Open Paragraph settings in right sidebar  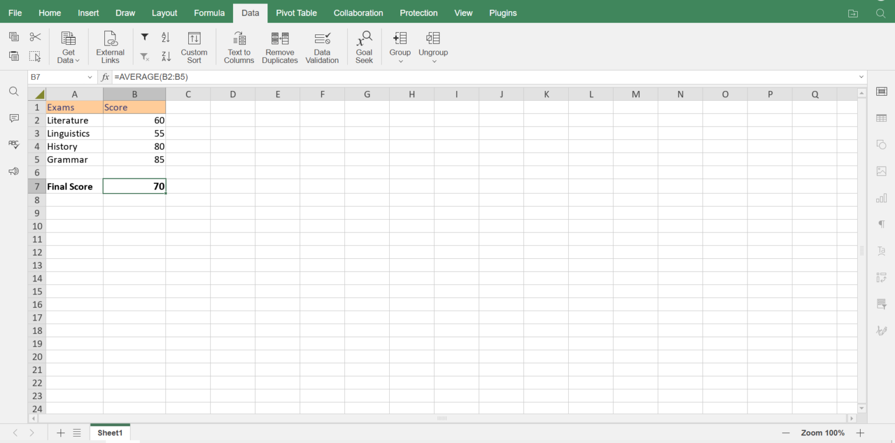[x=882, y=224]
